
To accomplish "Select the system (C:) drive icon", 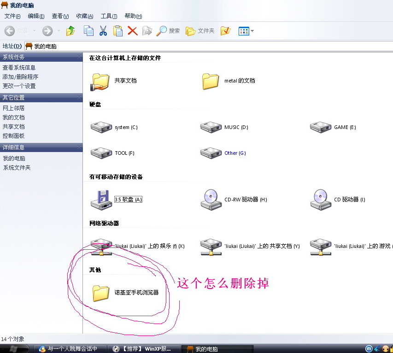I will 101,127.
